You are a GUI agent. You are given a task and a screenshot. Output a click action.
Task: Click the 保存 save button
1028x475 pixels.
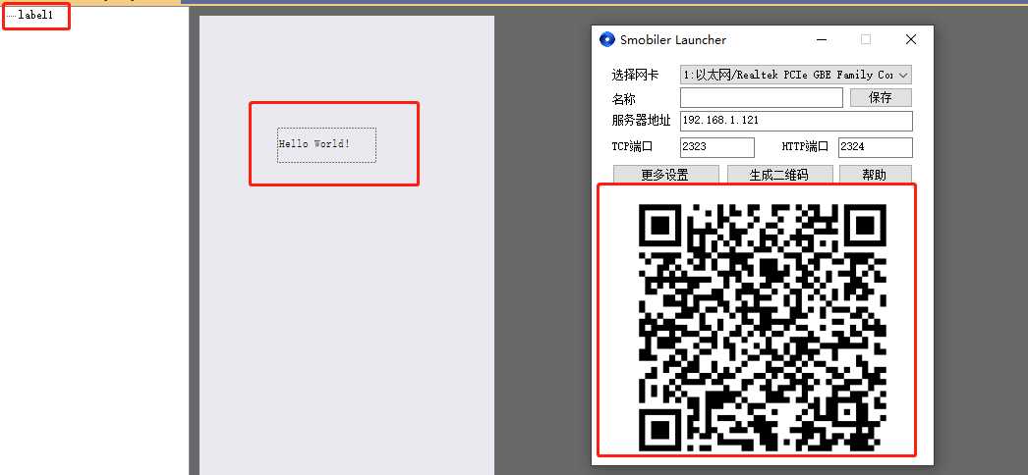tap(881, 97)
